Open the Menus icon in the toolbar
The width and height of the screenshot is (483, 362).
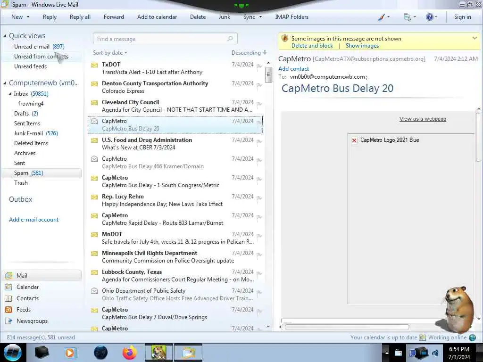coord(407,17)
